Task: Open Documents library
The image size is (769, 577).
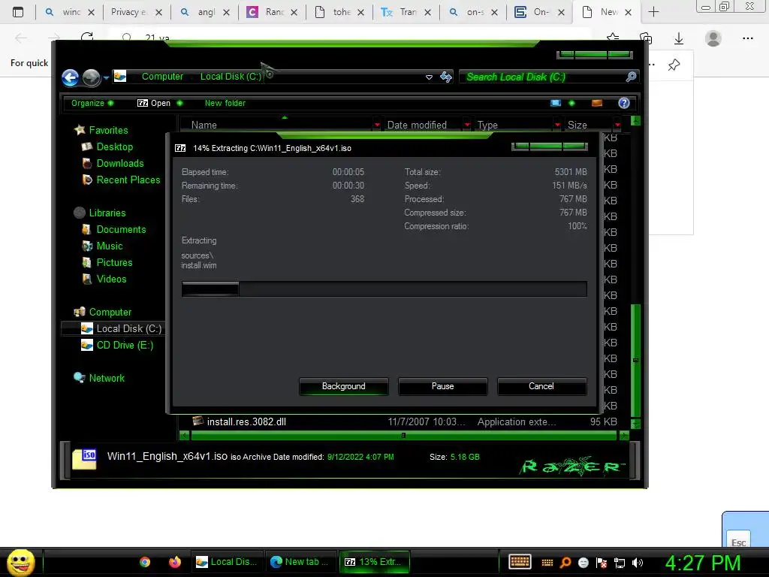Action: click(x=114, y=230)
